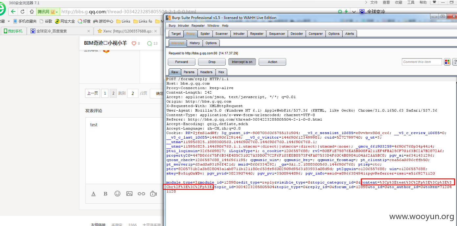
Task: Click the underlined A font color icon
Action: point(93,194)
